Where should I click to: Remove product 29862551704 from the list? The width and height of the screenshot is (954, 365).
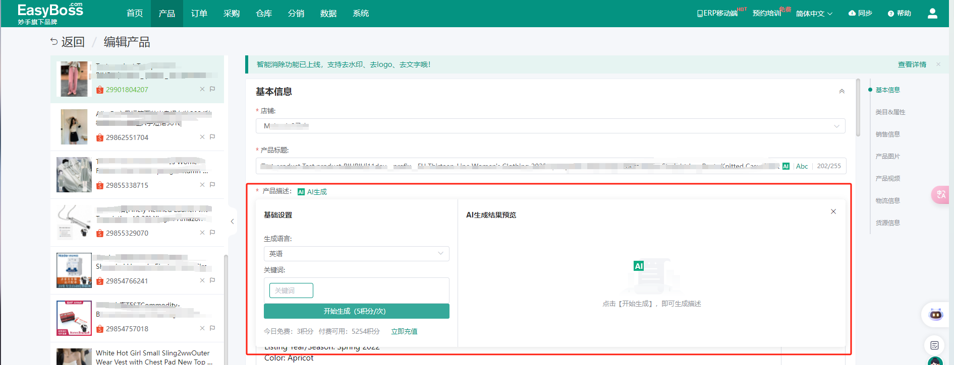pyautogui.click(x=202, y=137)
